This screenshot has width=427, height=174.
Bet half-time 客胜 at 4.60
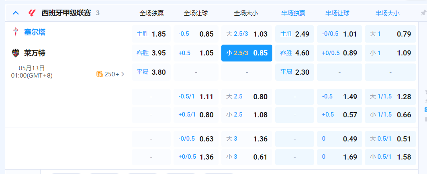pos(295,53)
